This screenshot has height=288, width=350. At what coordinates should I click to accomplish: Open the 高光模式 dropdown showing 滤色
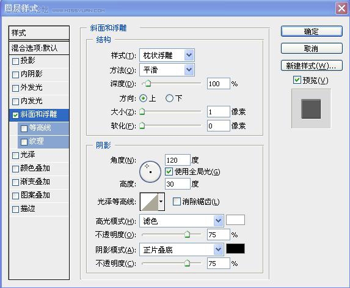(x=181, y=221)
